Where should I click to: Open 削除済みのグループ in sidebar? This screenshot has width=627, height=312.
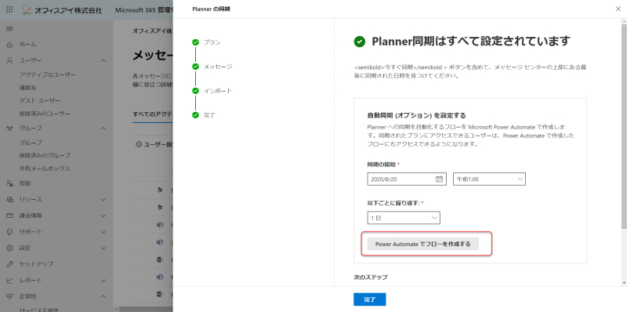[x=45, y=155]
